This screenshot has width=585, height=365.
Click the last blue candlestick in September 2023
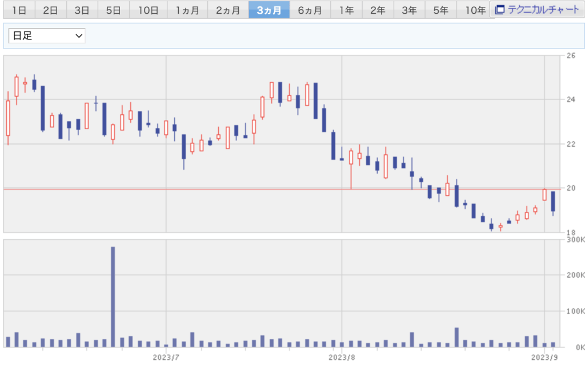(553, 202)
